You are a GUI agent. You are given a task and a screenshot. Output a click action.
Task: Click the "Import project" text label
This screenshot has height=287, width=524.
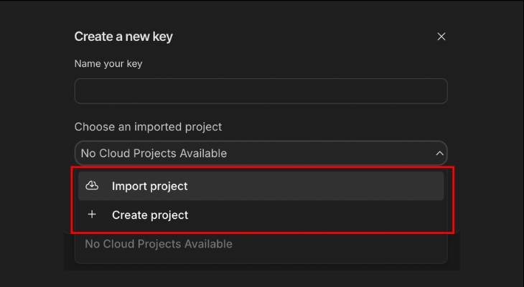coord(149,186)
